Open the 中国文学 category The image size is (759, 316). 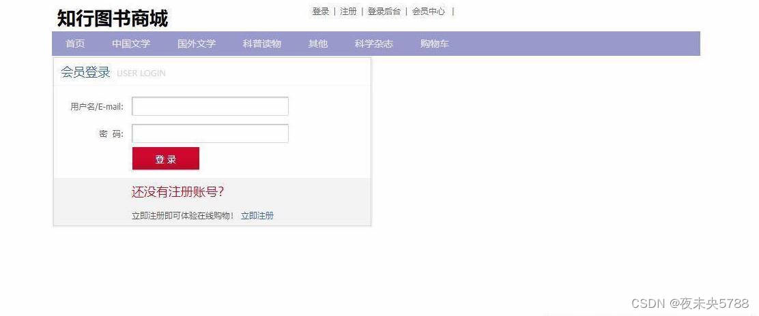[131, 44]
